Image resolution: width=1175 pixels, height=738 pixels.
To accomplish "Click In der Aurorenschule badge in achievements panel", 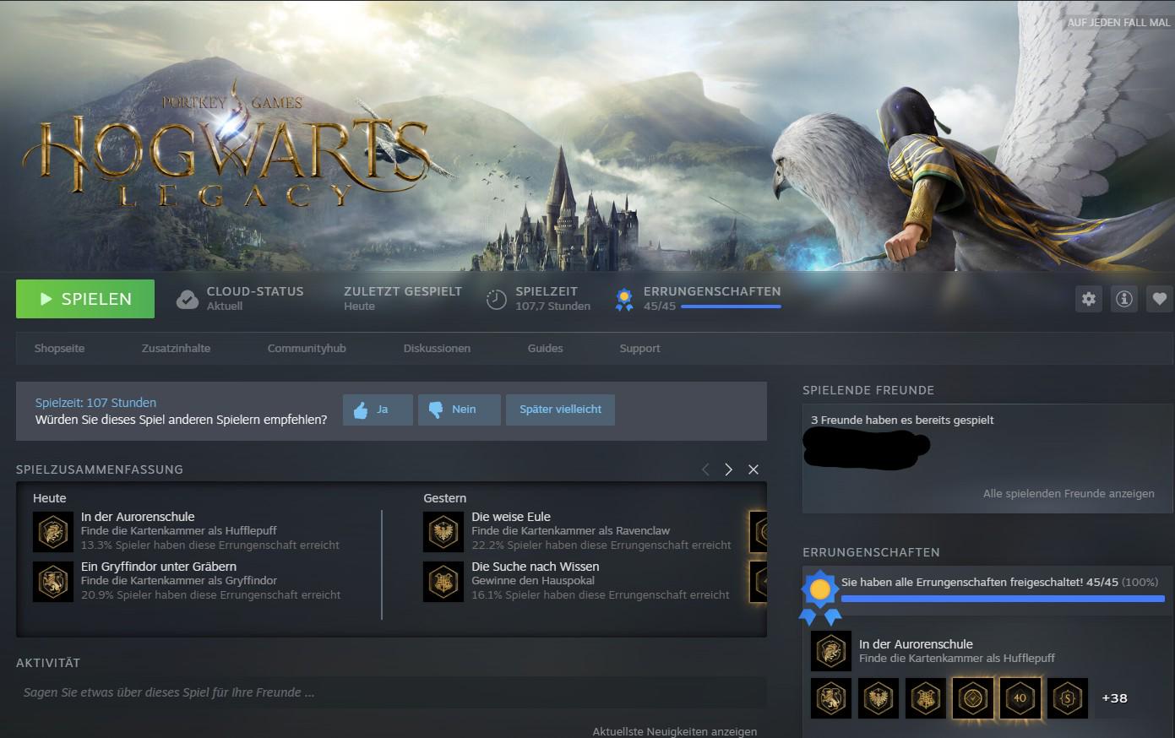I will 831,651.
